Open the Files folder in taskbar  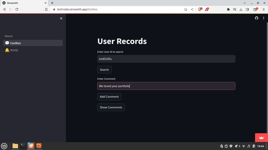(15, 146)
